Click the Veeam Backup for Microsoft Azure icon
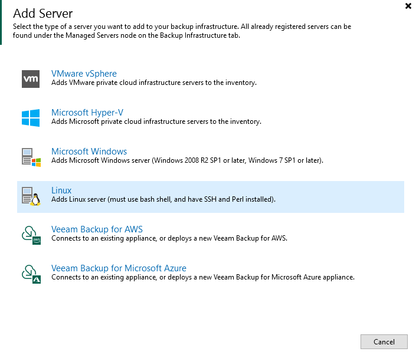Viewport: 416px width, 355px height. pos(31,274)
